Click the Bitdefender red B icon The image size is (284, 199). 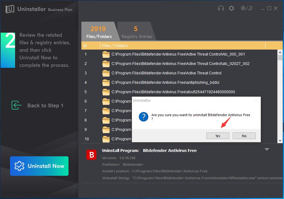[91, 155]
